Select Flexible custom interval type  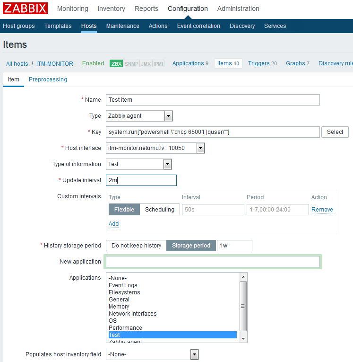pyautogui.click(x=124, y=210)
